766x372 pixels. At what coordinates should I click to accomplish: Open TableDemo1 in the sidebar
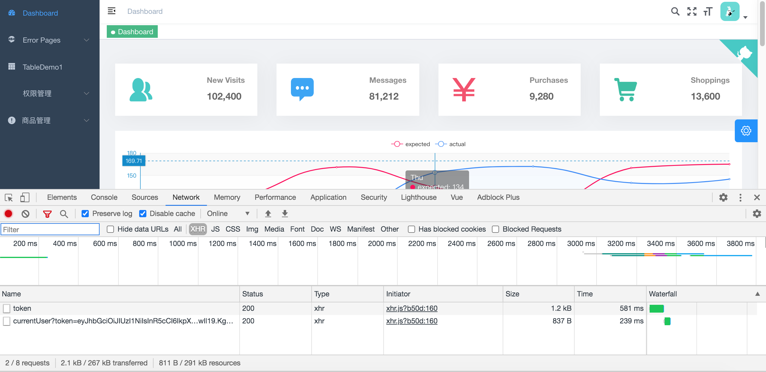[50, 67]
